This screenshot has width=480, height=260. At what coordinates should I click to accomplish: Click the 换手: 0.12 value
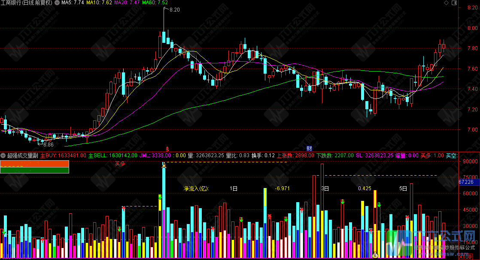tap(263, 155)
